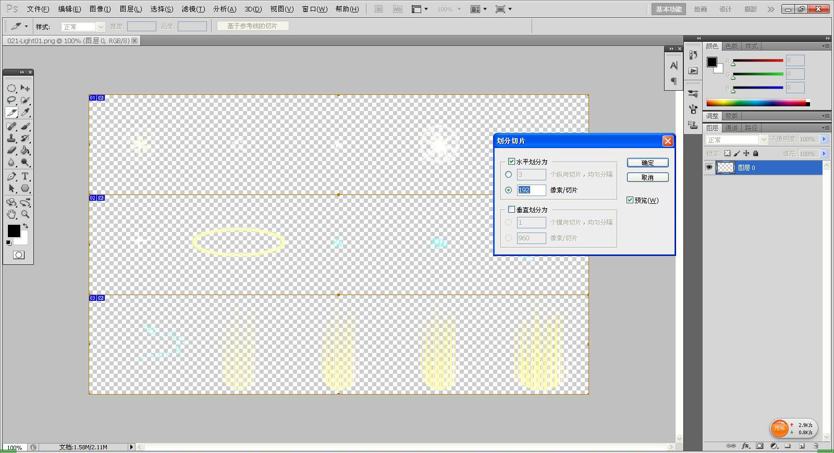Switch to the 通道 tab
The height and width of the screenshot is (453, 834).
pos(731,128)
